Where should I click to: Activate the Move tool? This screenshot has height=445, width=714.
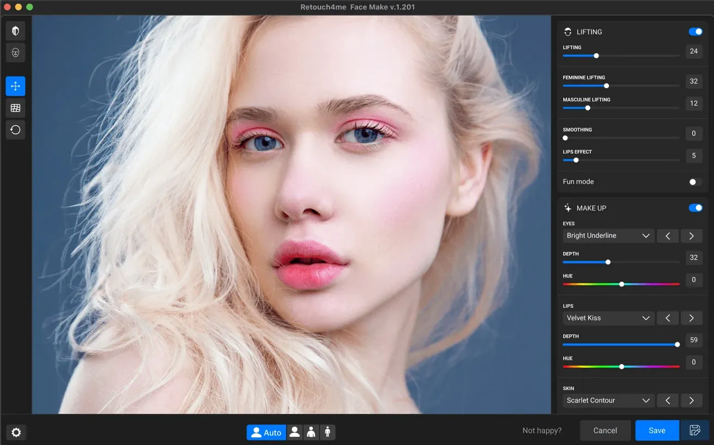point(15,86)
